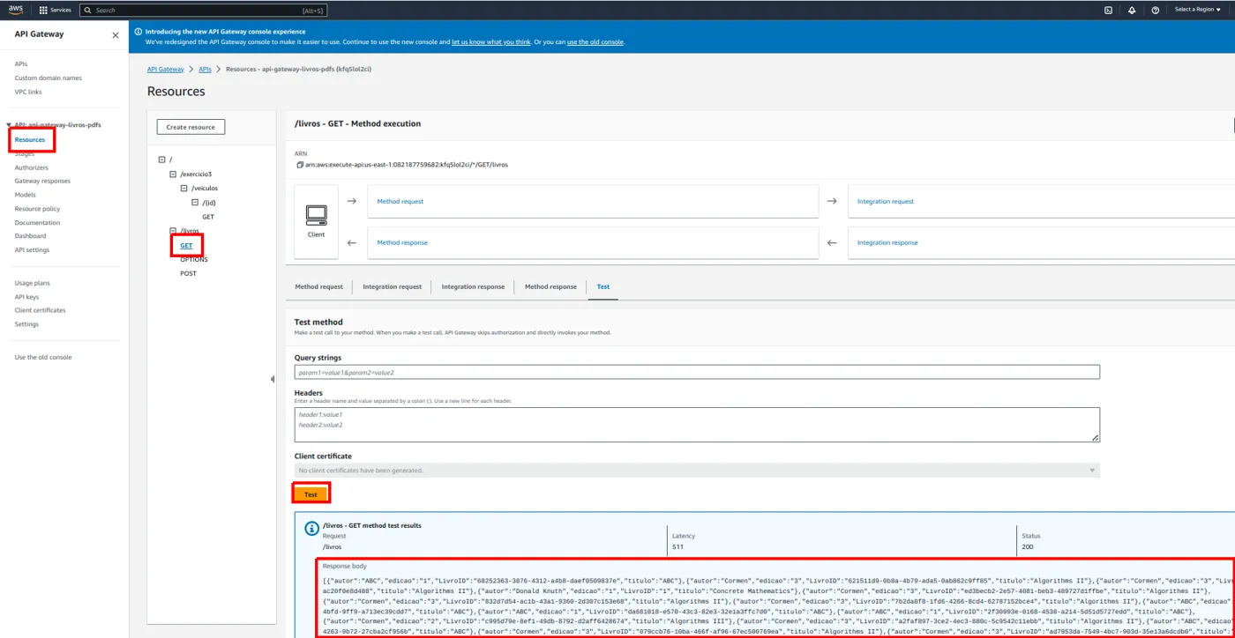This screenshot has height=638, width=1235.
Task: Open the Select a Region dropdown
Action: click(1198, 10)
